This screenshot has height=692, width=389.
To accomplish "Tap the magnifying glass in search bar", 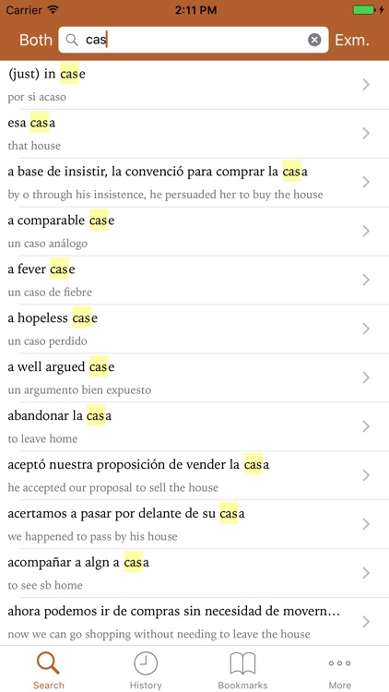I will point(72,41).
